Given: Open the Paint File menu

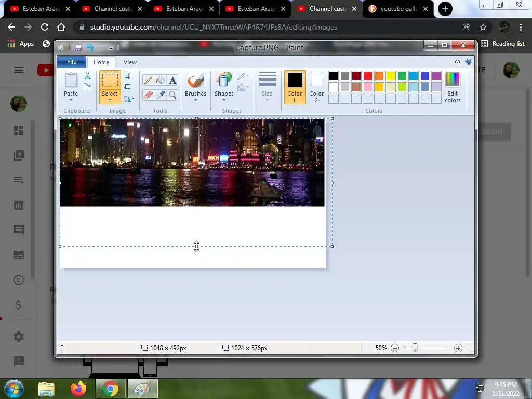Looking at the screenshot, I should pos(72,62).
